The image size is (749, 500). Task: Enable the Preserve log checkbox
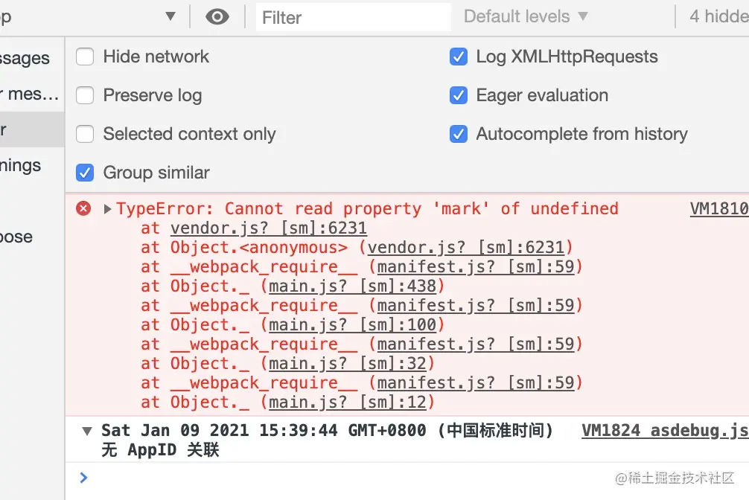[x=86, y=95]
